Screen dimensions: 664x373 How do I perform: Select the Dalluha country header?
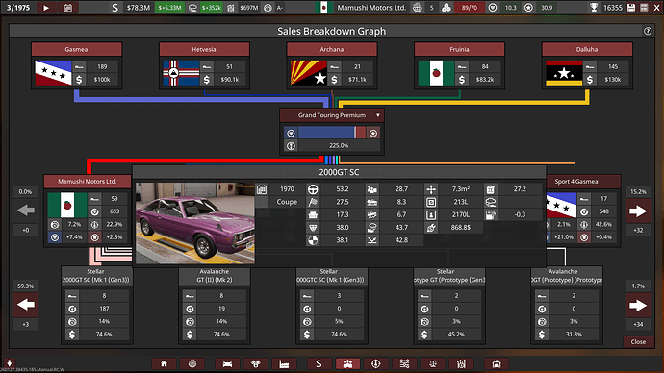(x=587, y=49)
